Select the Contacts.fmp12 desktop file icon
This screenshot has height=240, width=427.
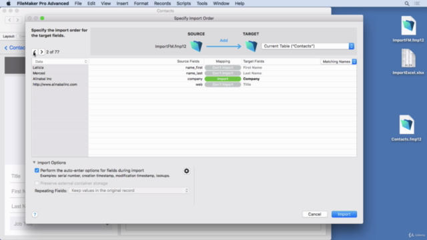click(x=406, y=125)
